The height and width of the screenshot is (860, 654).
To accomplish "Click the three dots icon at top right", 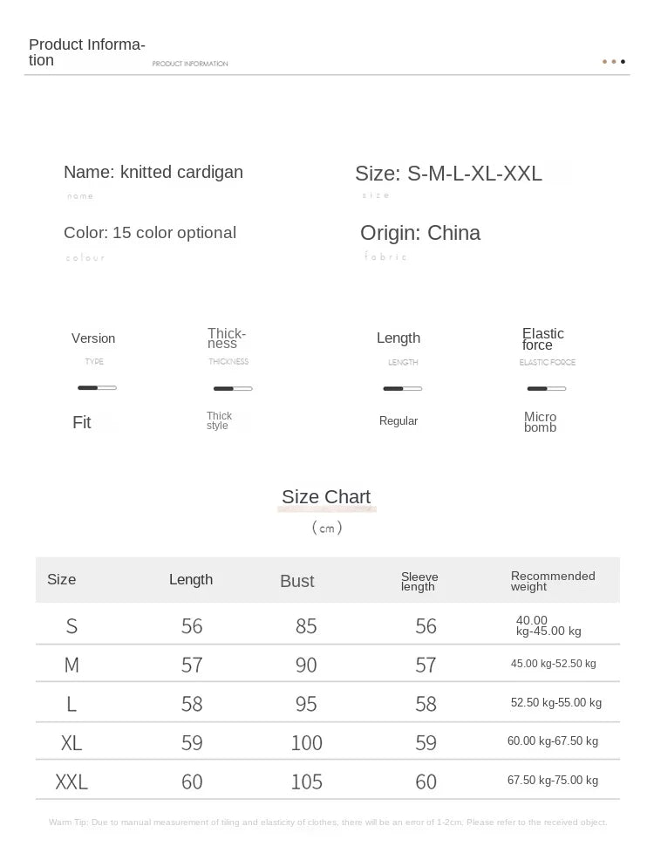I will (x=613, y=61).
